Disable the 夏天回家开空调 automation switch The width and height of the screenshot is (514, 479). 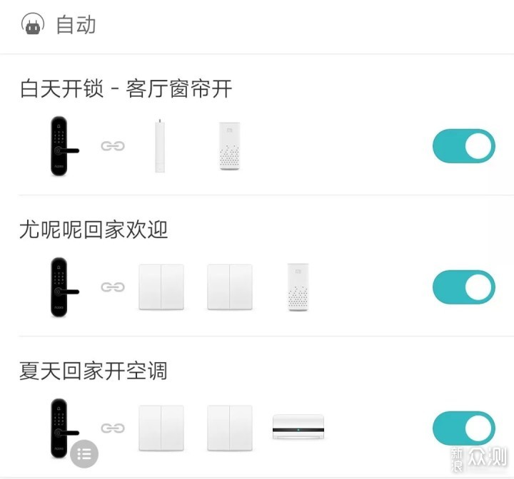(463, 428)
